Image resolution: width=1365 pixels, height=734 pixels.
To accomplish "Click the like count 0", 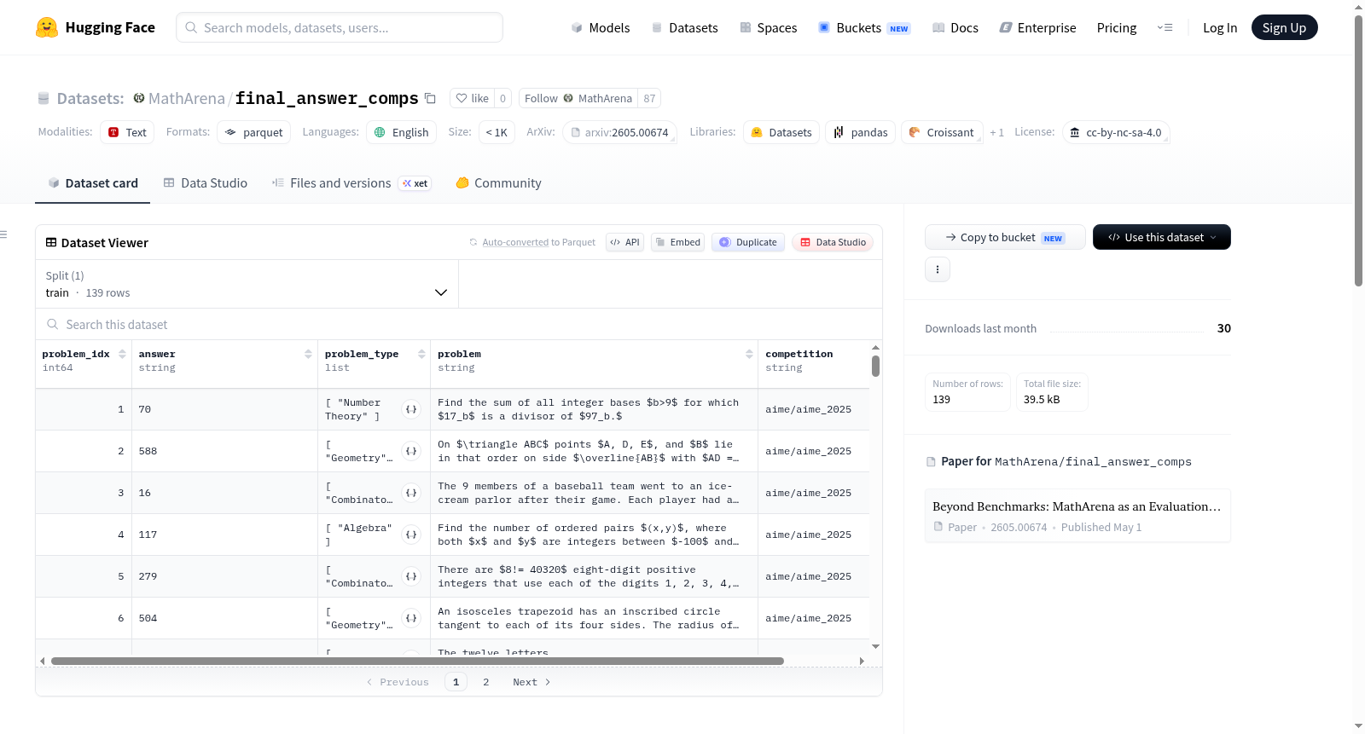I will click(x=502, y=98).
